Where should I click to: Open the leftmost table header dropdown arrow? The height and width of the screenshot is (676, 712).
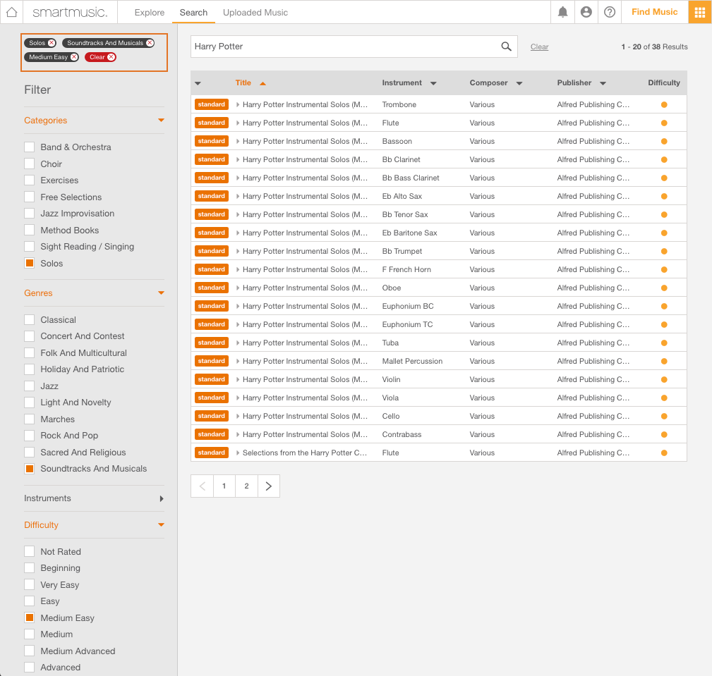pos(198,83)
